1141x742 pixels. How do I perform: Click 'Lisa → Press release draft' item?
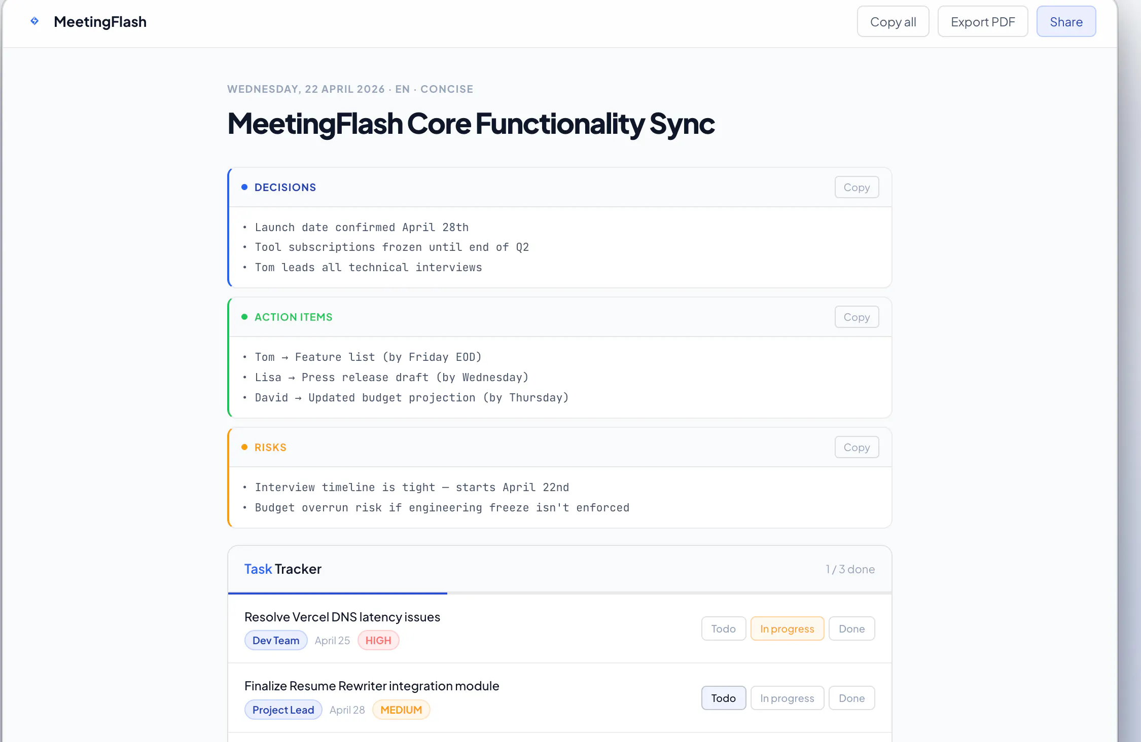click(391, 378)
